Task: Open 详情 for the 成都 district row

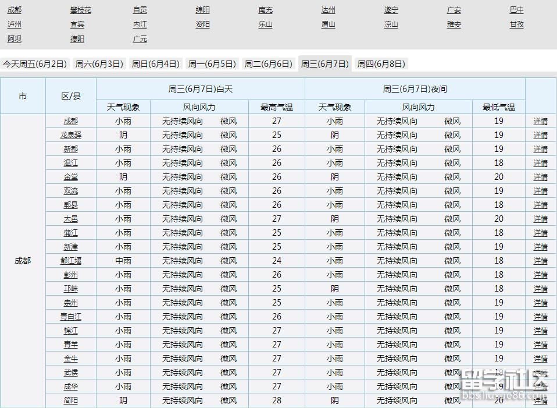Action: pos(541,121)
